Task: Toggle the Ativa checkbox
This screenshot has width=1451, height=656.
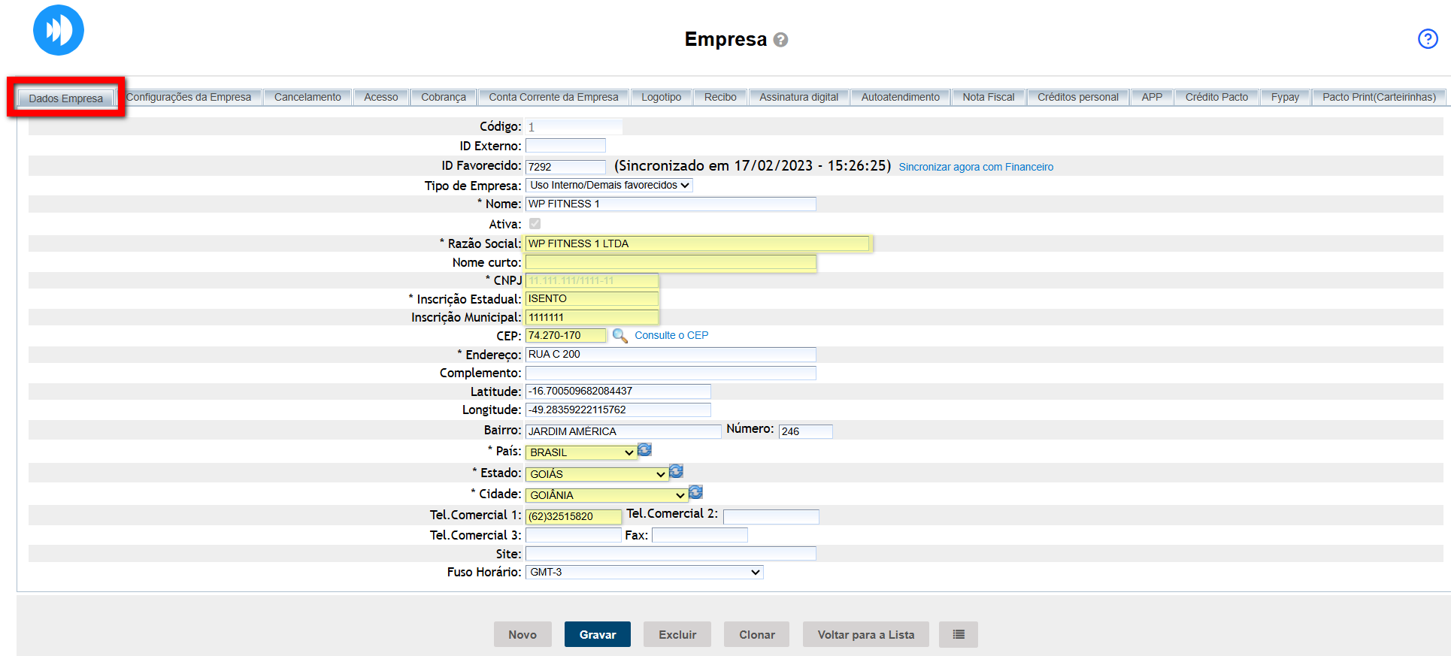Action: [535, 224]
